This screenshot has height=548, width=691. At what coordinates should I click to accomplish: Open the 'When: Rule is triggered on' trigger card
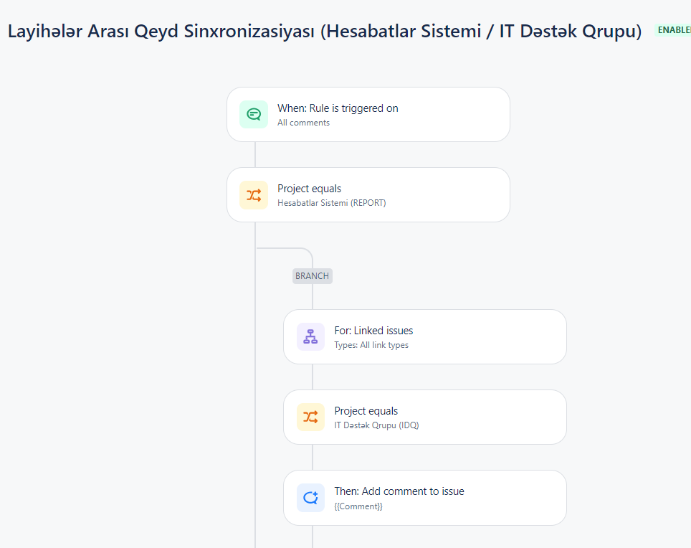[x=368, y=115]
